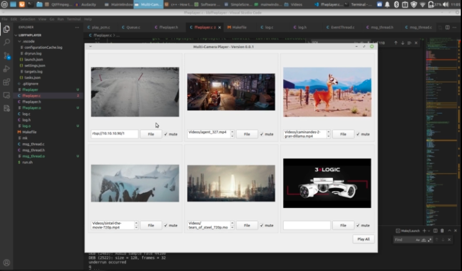
Task: Close the editor find widget
Action: [x=416, y=43]
